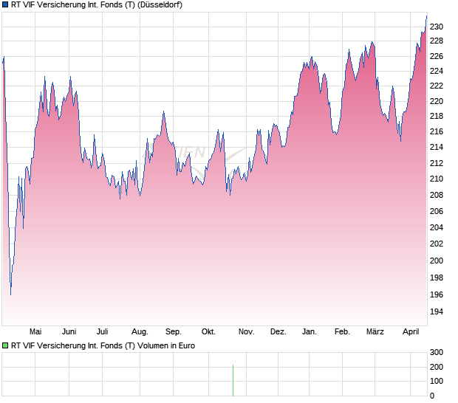This screenshot has height=403, width=458.
Task: Select the Jan. label on time axis
Action: tap(310, 332)
